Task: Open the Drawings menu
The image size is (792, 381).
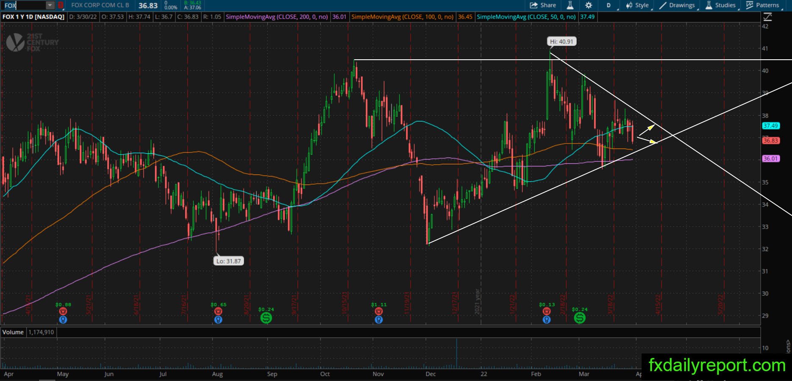Action: coord(677,5)
